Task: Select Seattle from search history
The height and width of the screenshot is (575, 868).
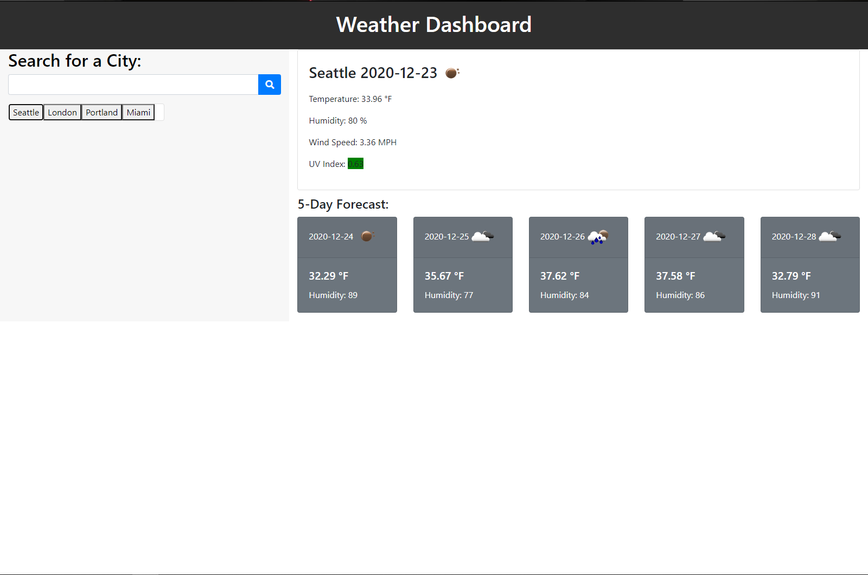Action: 26,112
